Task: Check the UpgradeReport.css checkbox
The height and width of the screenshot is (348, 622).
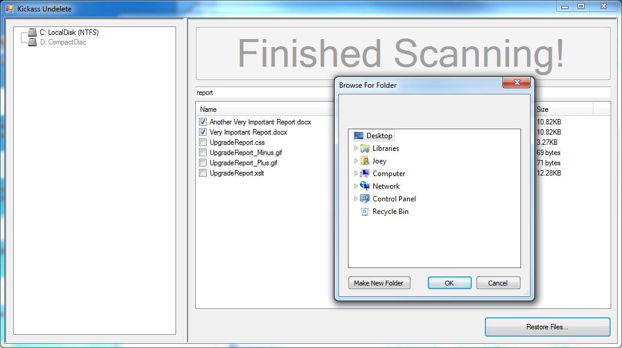Action: [x=203, y=142]
